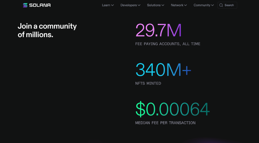Expand the chevron next to Solutions

[x=163, y=5]
